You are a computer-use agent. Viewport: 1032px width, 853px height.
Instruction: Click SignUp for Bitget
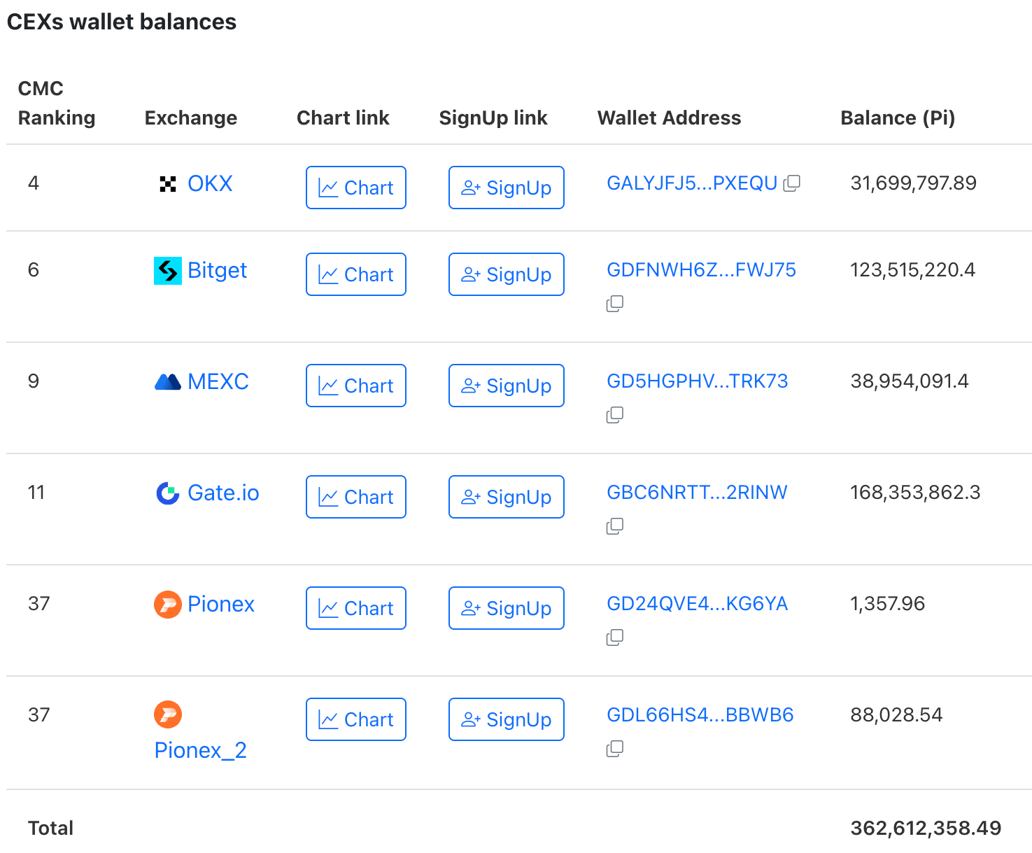(x=507, y=274)
